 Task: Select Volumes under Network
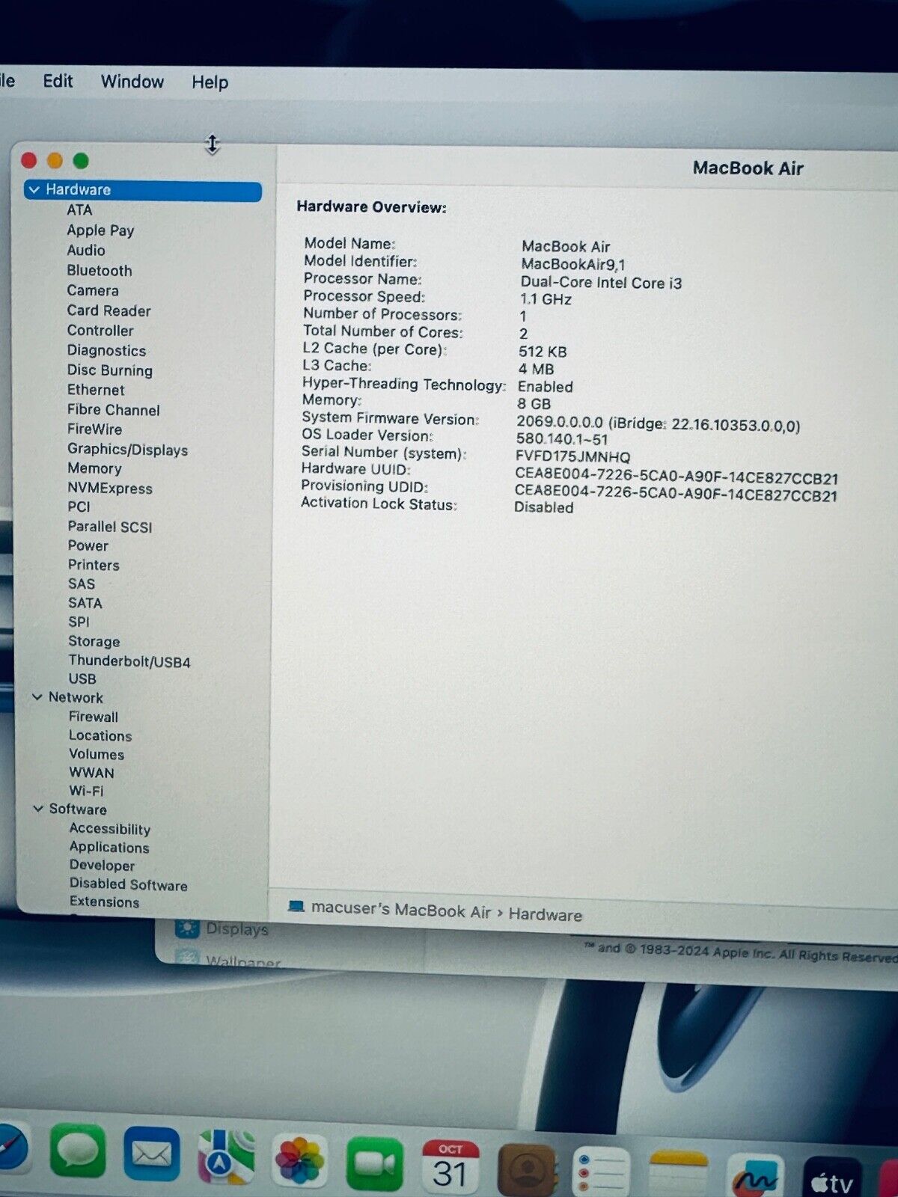[x=97, y=755]
